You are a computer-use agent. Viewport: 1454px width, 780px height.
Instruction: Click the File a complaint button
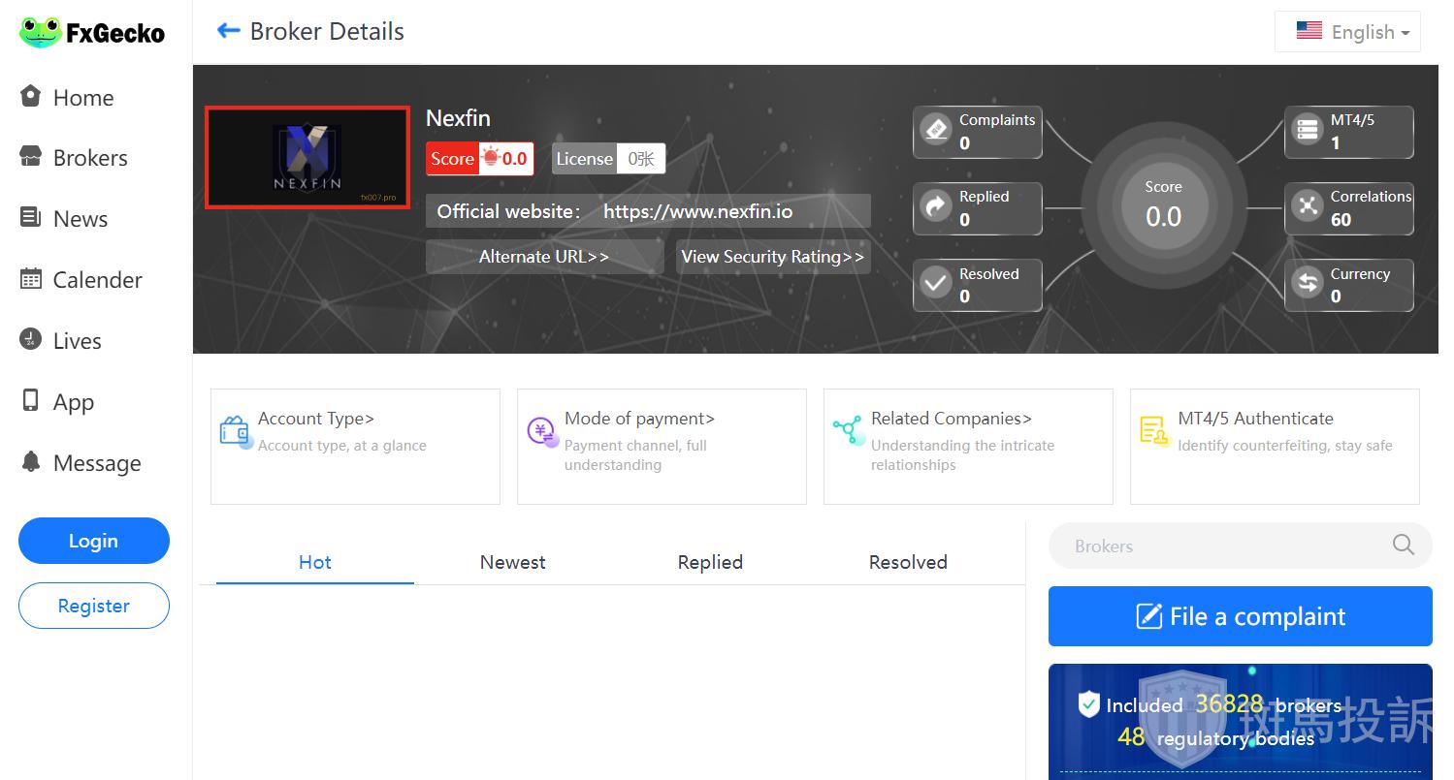click(x=1240, y=616)
